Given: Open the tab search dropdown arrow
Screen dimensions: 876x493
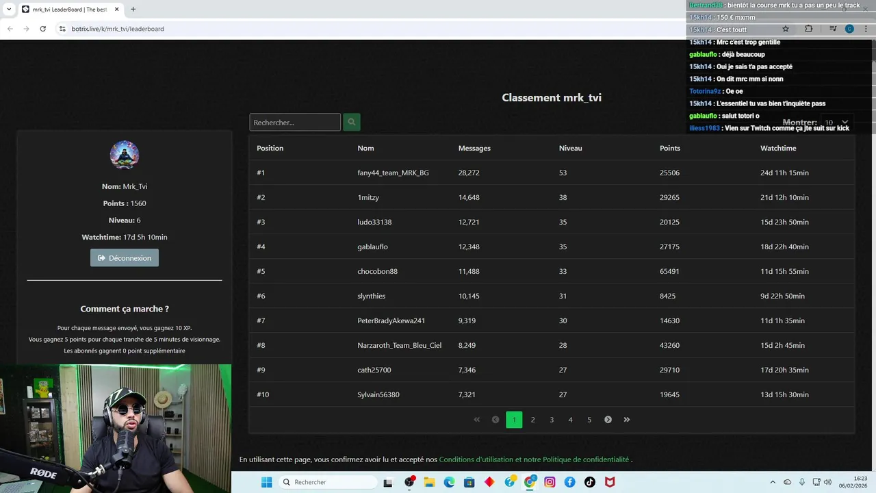Looking at the screenshot, I should point(9,10).
